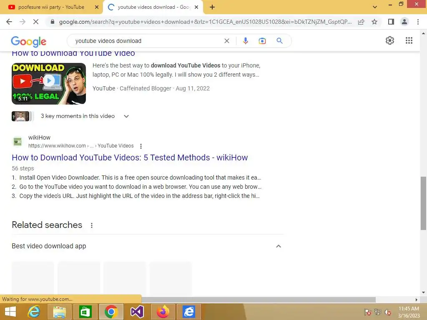Open Firefox from taskbar
Screen dimensions: 427x320
[163, 312]
